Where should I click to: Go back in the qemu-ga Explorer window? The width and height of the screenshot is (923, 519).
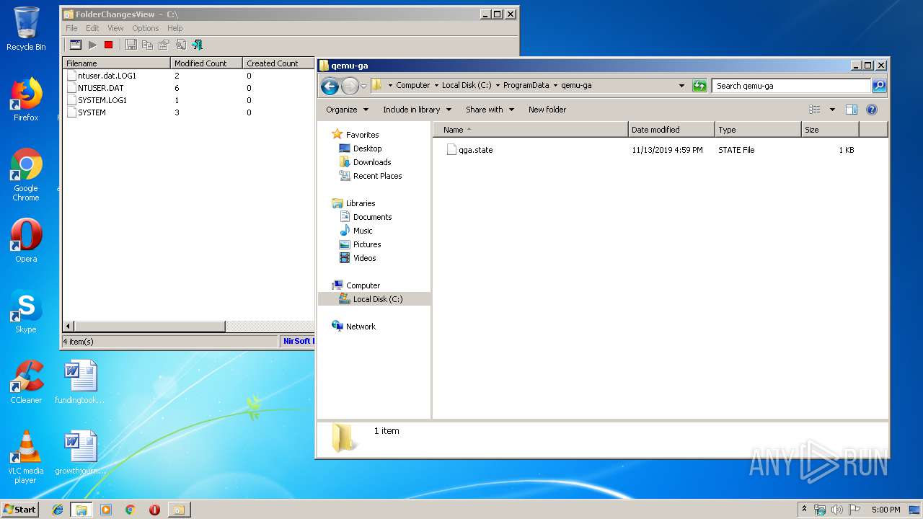pos(330,86)
